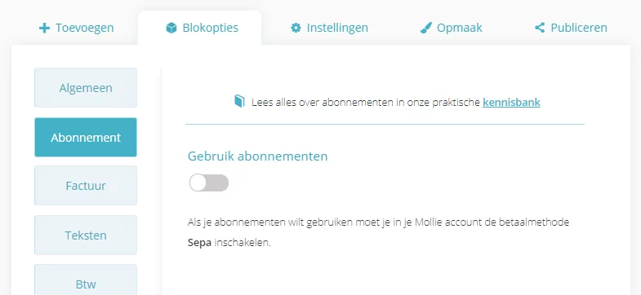Go to the Opmaak tab
Screen dimensions: 641x295
[452, 28]
